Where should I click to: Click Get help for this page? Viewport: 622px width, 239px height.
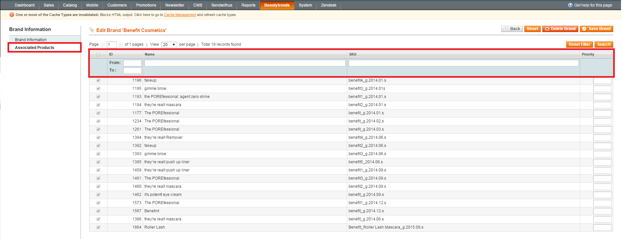click(593, 5)
